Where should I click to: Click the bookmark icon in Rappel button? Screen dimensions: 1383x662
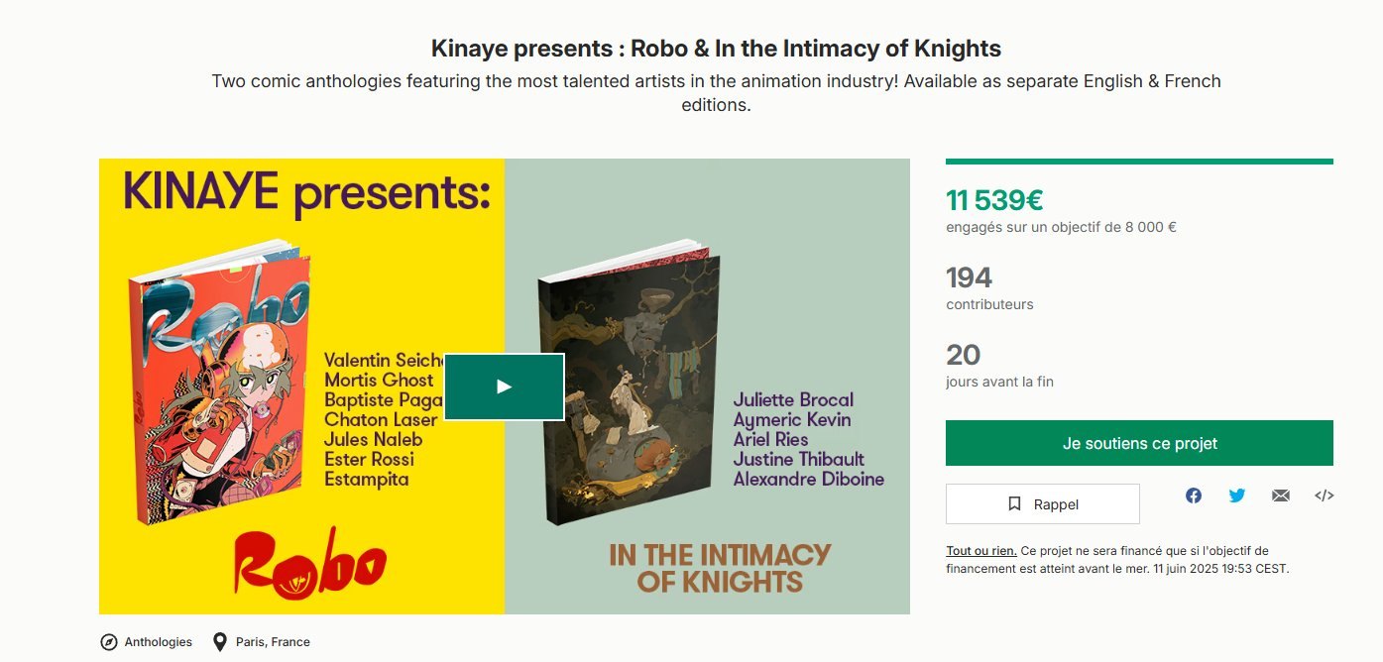[1014, 504]
